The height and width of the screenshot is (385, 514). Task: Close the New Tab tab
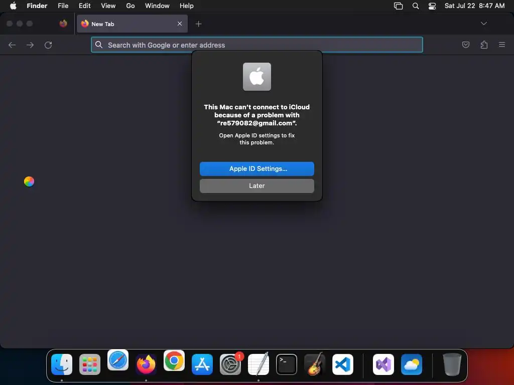click(180, 24)
